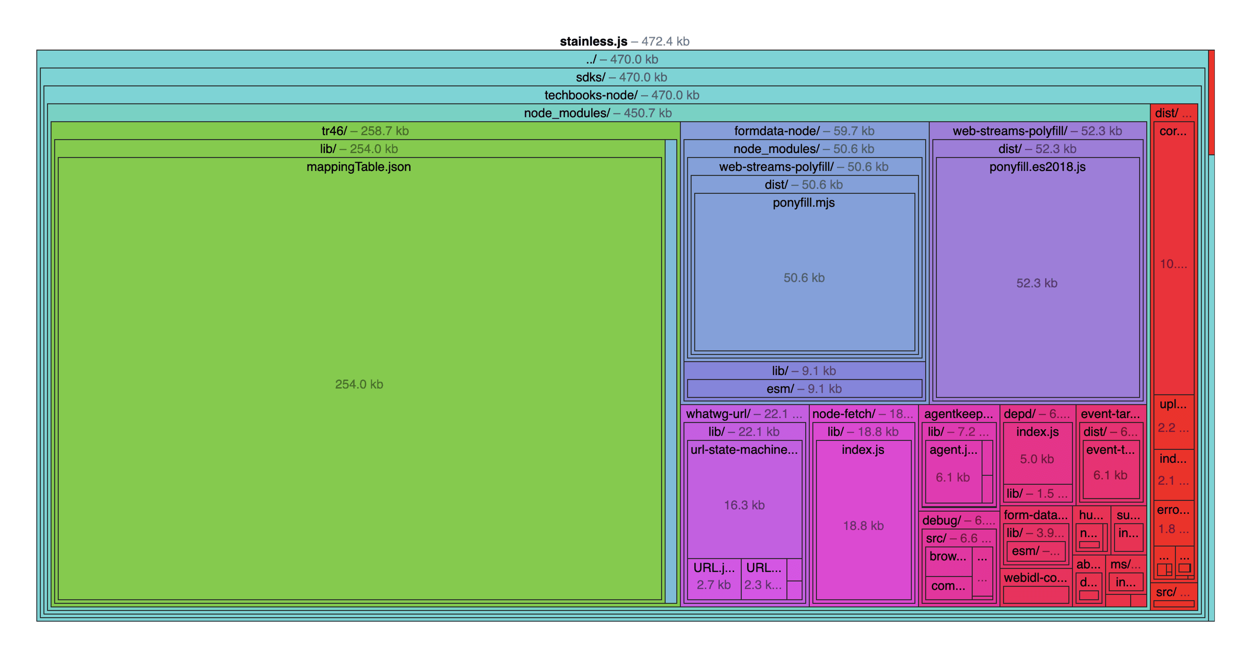Click the stainless.js 472.4 kb title
Screen dimensions: 1251x658
(x=624, y=41)
